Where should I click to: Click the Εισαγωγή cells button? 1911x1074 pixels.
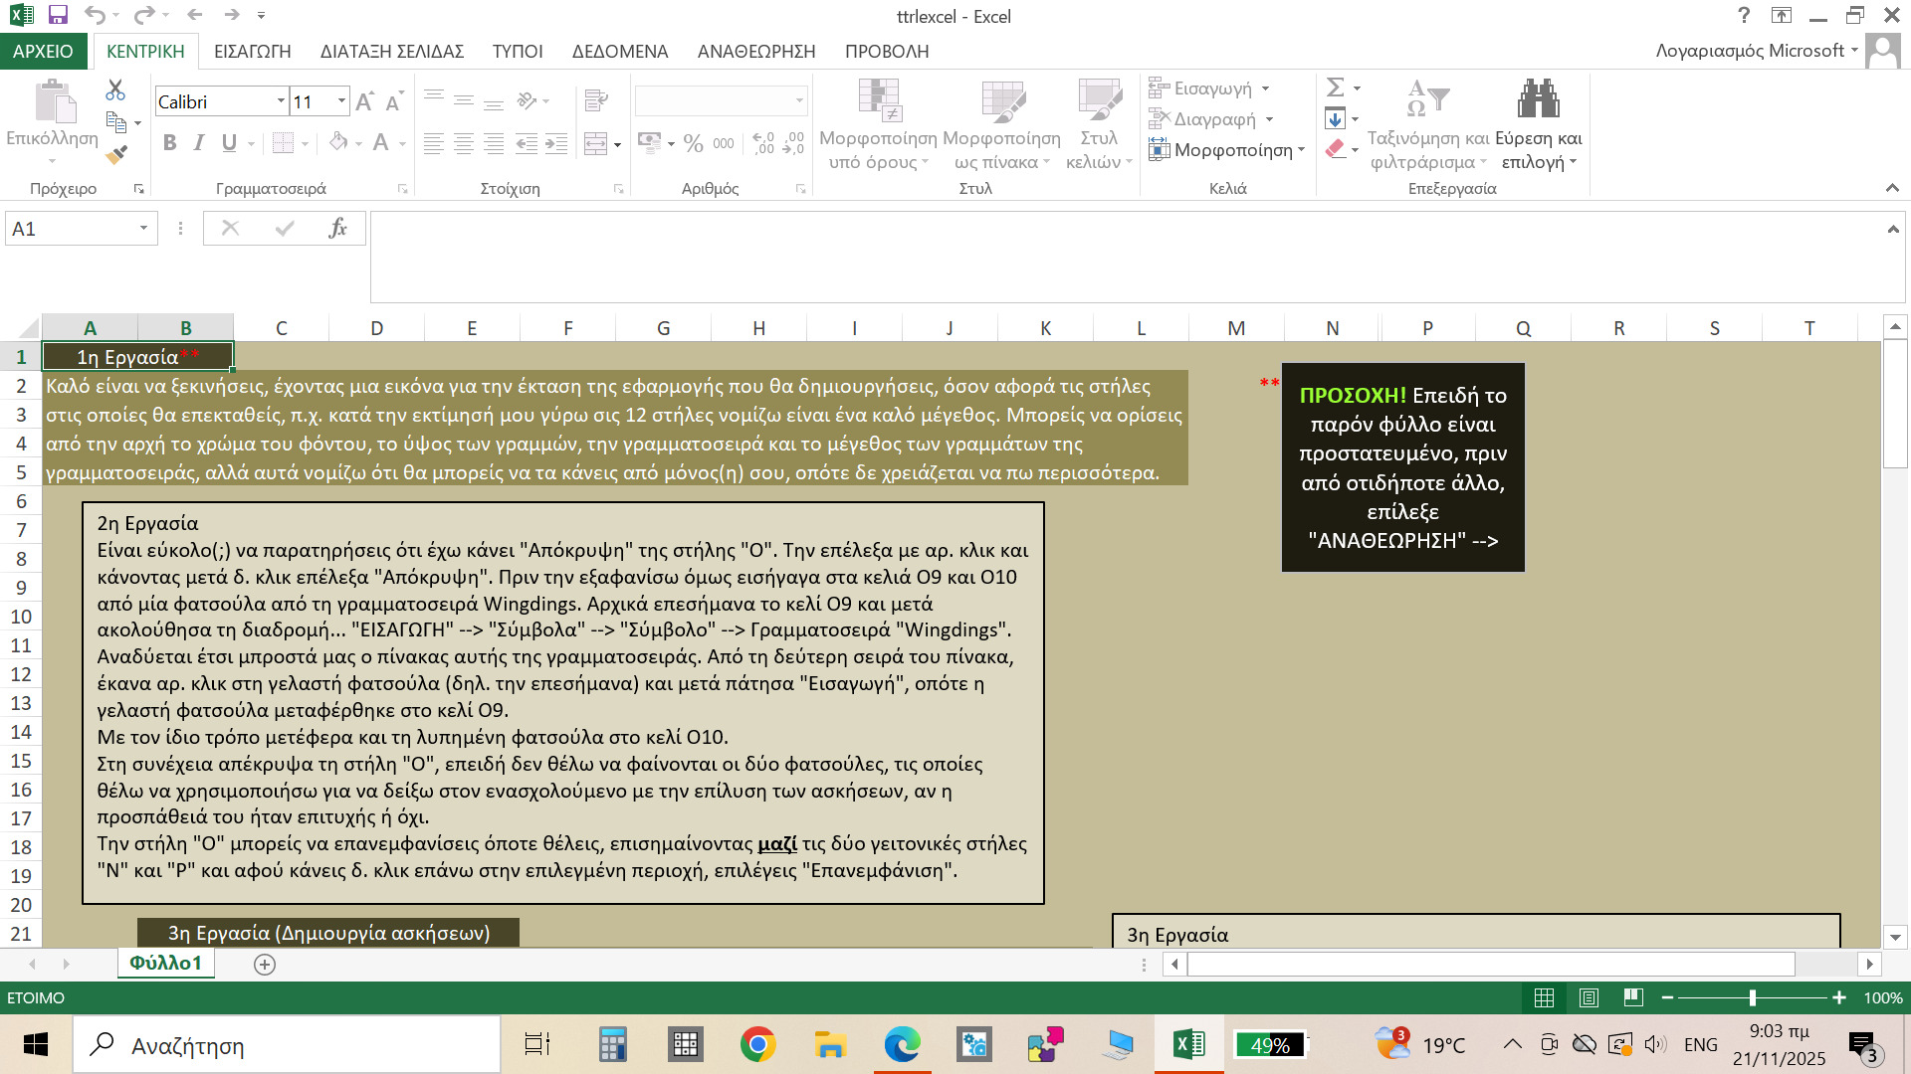pos(1209,89)
